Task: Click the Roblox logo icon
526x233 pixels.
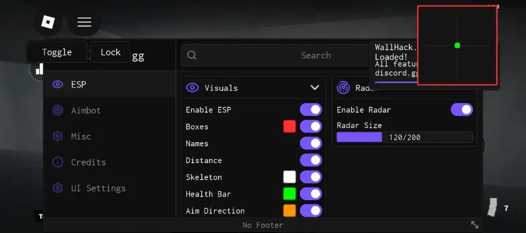Action: click(x=48, y=22)
